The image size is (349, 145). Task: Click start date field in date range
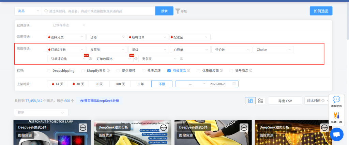coord(190,84)
